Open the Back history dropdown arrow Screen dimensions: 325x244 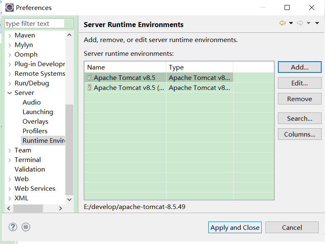pyautogui.click(x=291, y=23)
